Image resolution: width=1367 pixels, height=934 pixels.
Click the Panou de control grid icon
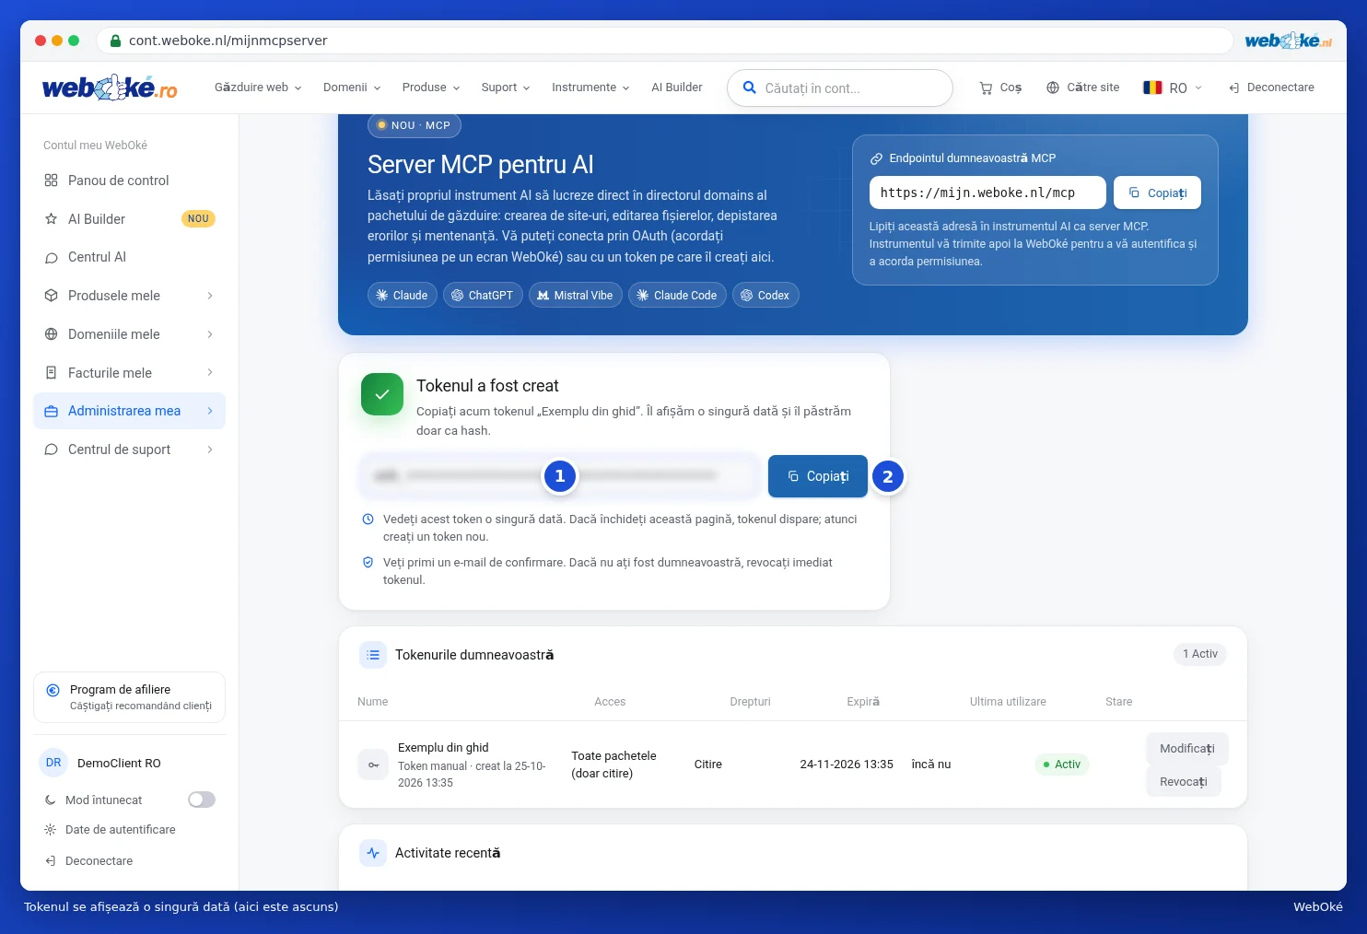tap(52, 181)
